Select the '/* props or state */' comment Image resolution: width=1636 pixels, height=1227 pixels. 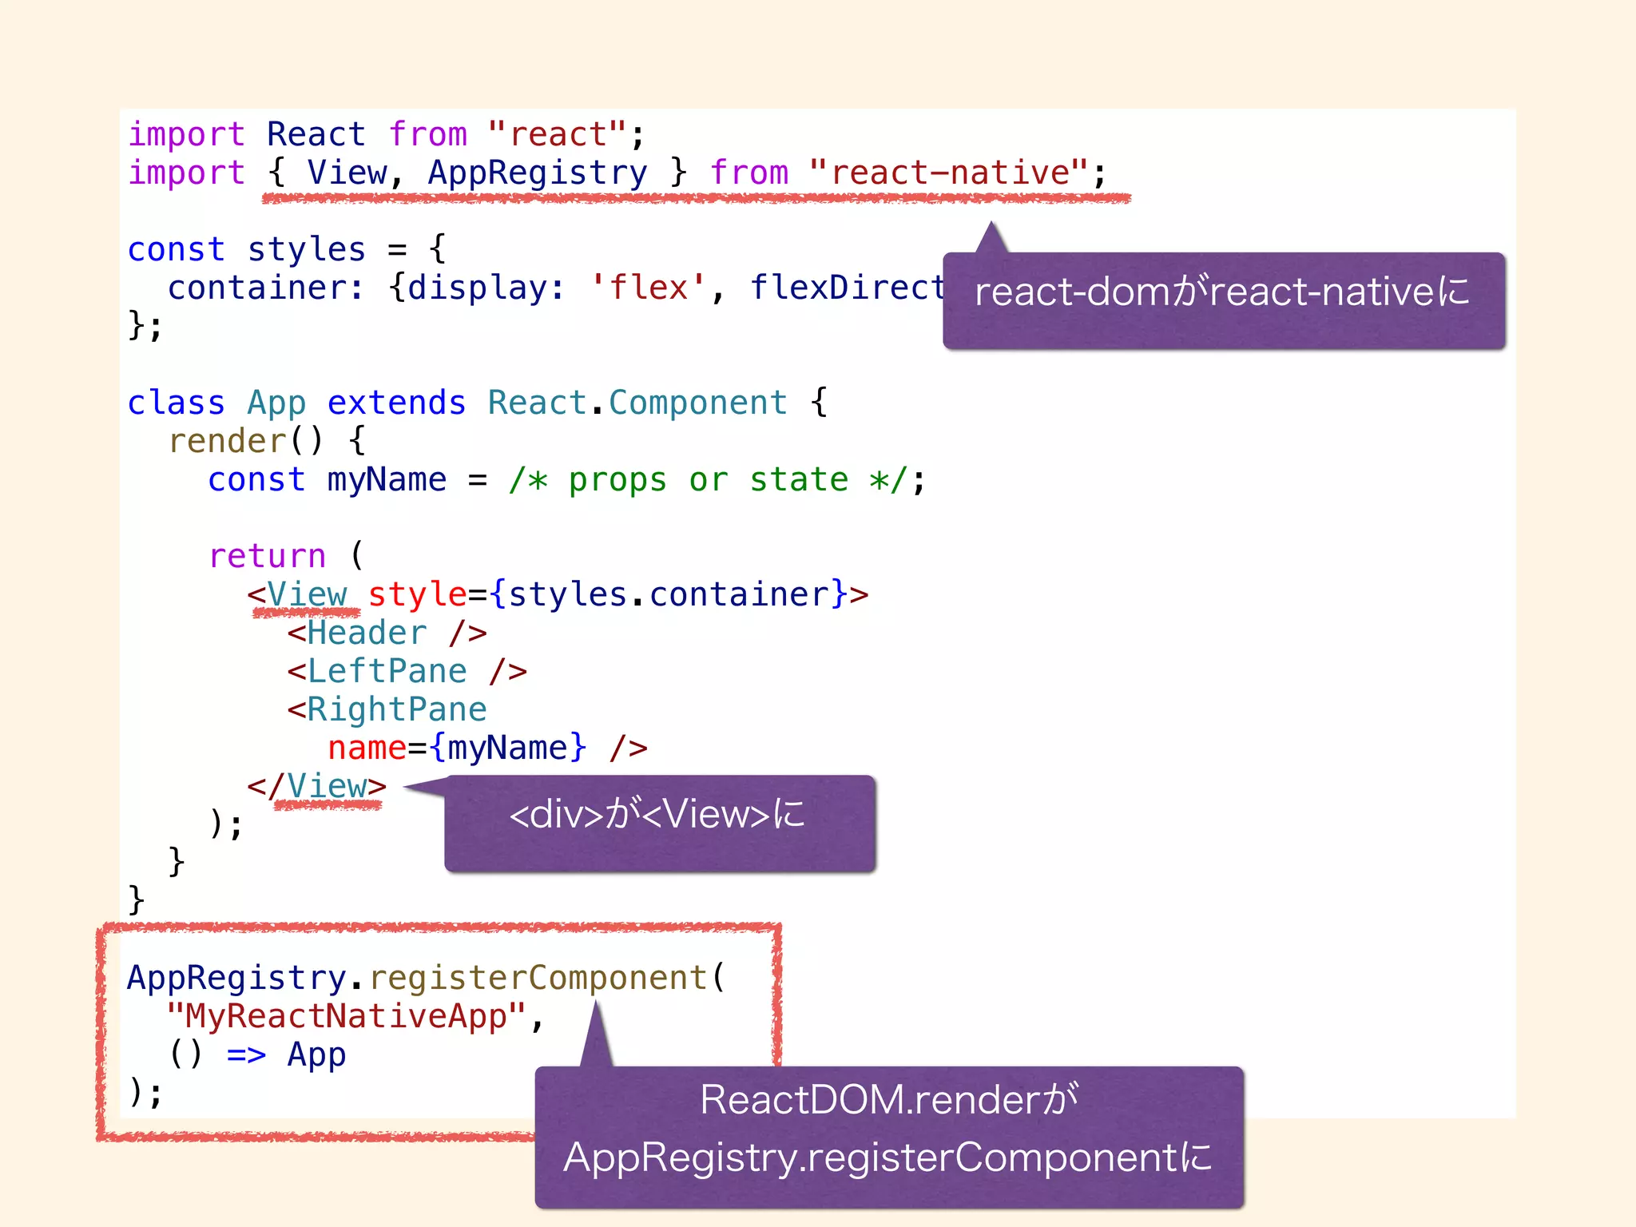708,480
